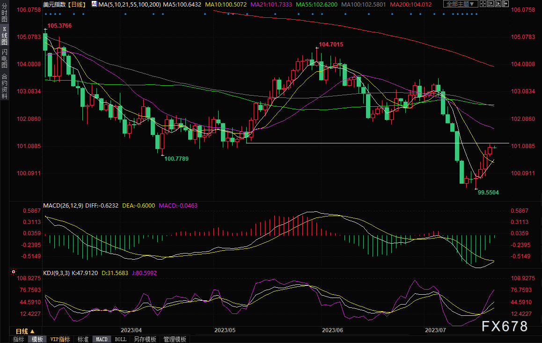Click the 2023/04 date axis label
The image size is (542, 343).
[x=131, y=330]
